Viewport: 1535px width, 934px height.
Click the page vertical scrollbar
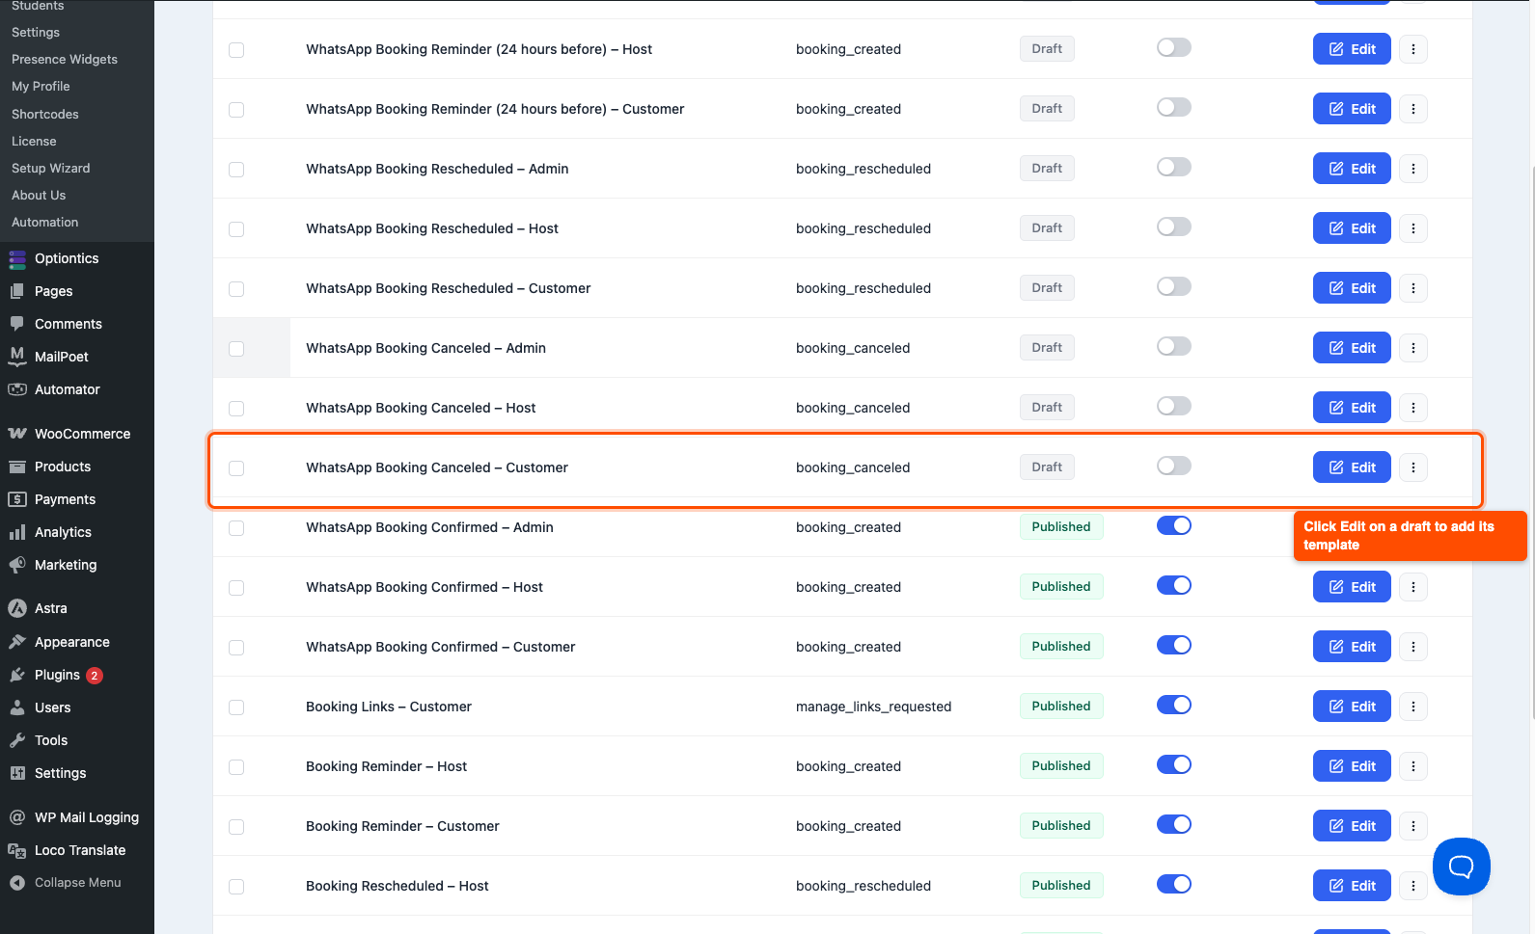click(1532, 443)
